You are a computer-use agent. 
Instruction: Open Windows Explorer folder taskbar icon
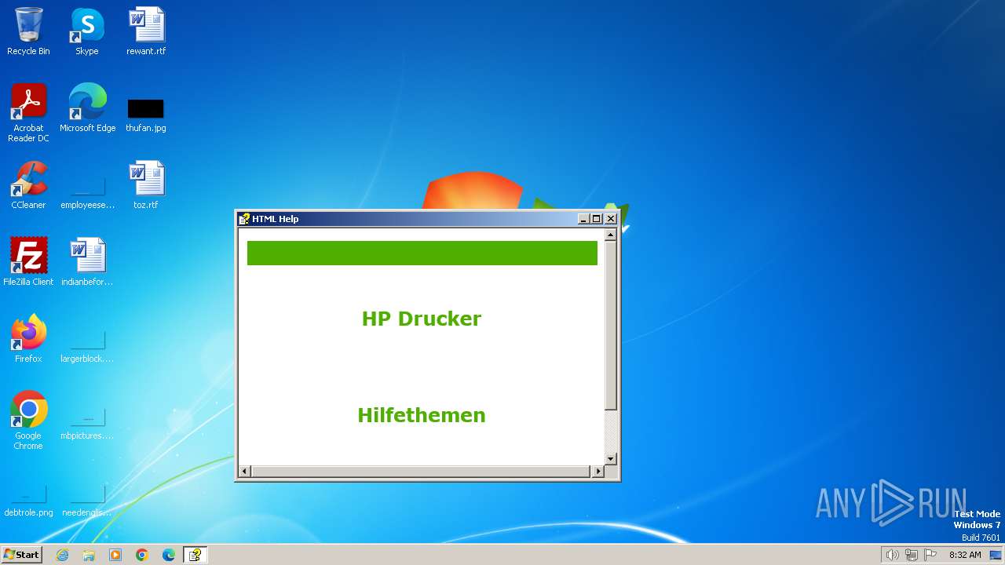[89, 555]
